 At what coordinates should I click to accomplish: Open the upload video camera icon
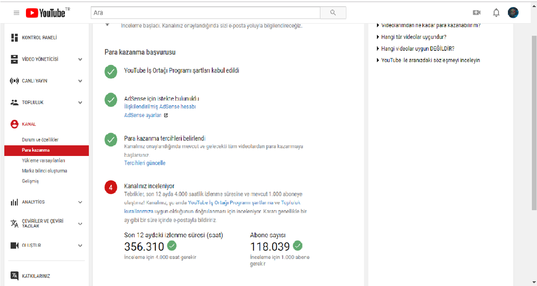pos(477,13)
